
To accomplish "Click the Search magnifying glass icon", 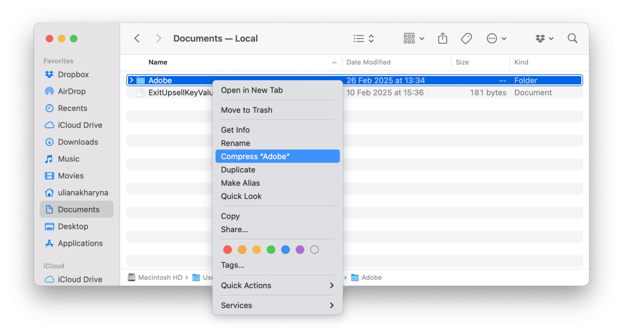I will click(x=572, y=38).
